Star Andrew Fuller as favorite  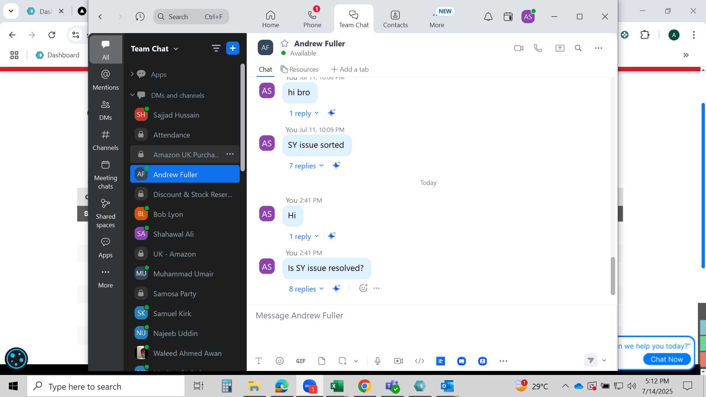click(284, 43)
